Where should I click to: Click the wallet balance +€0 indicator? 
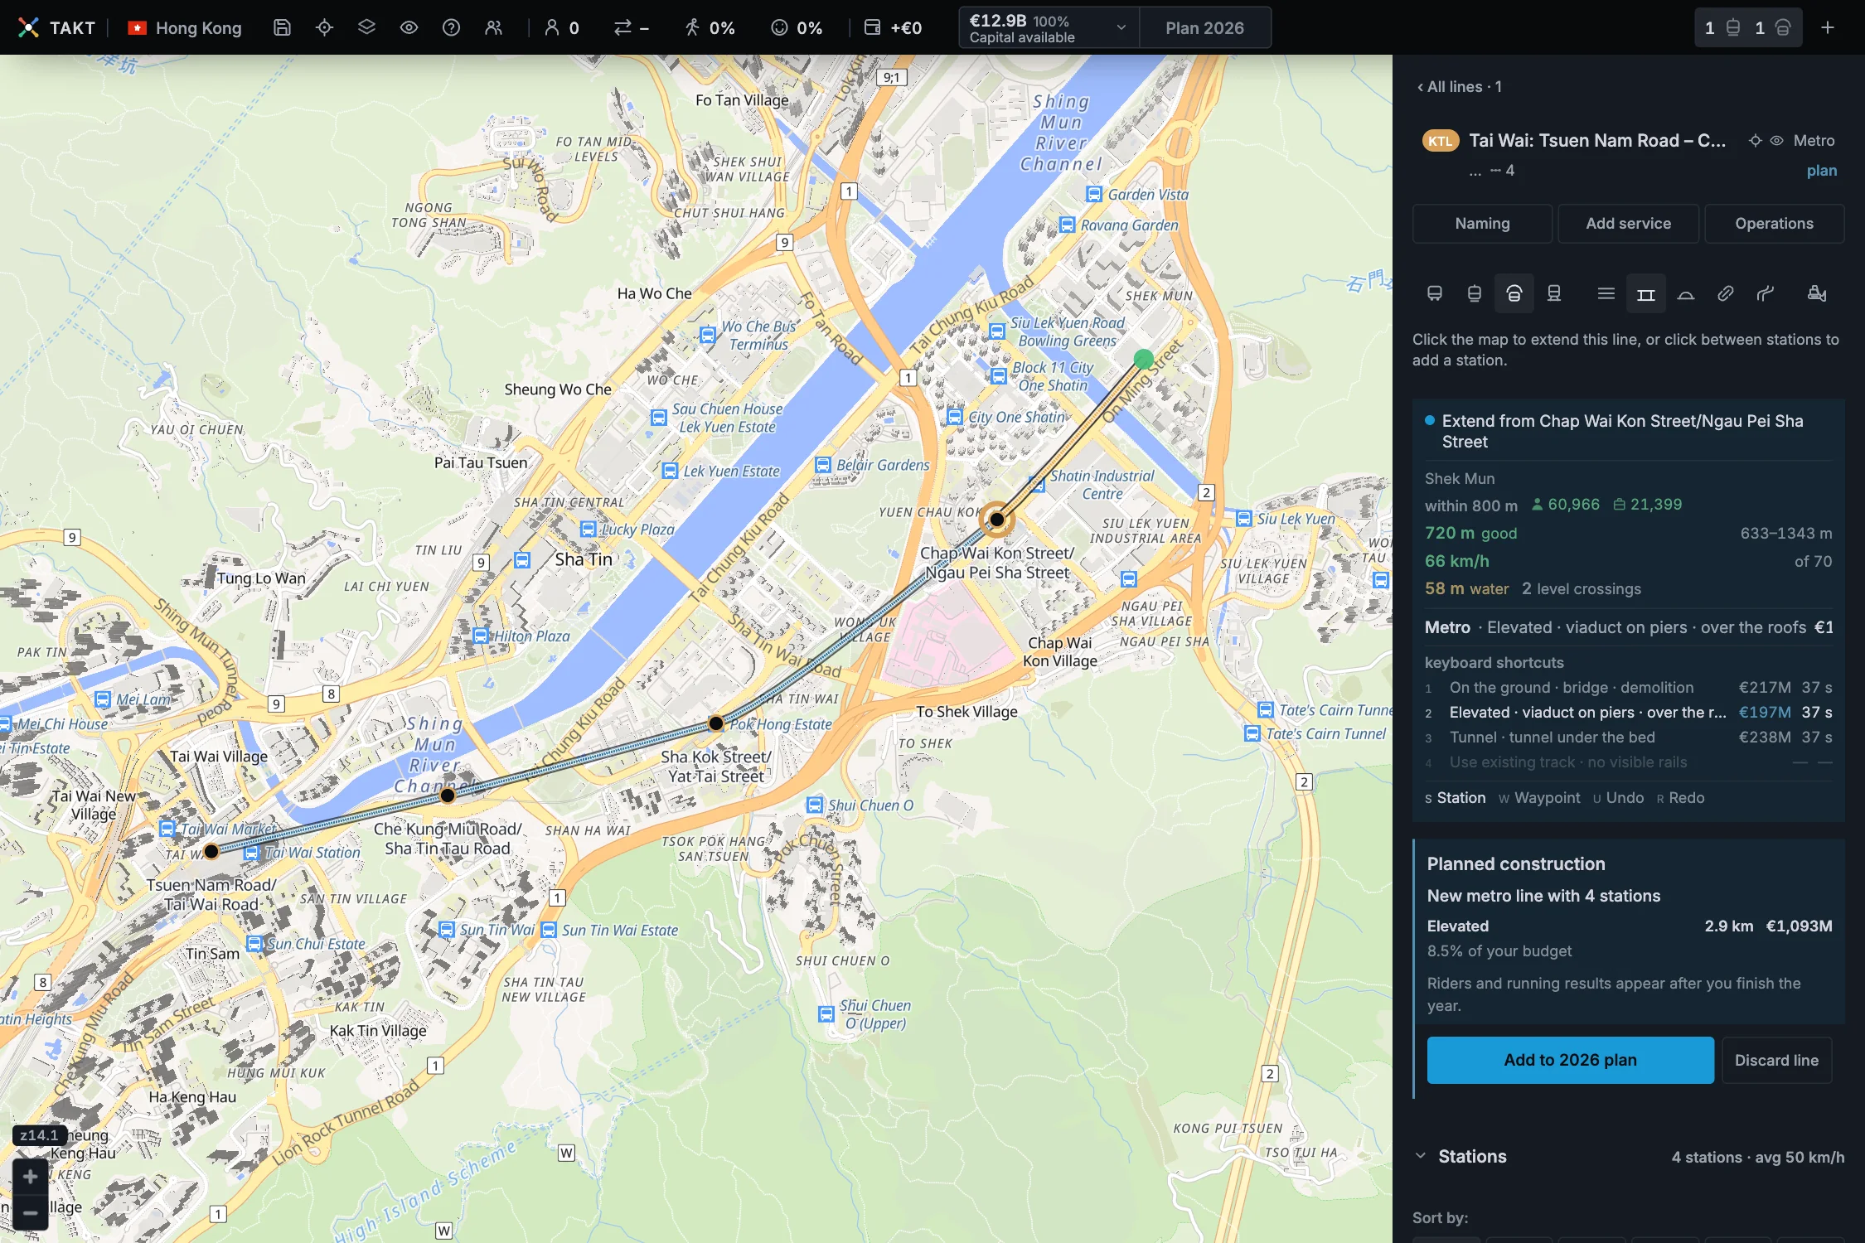(893, 27)
